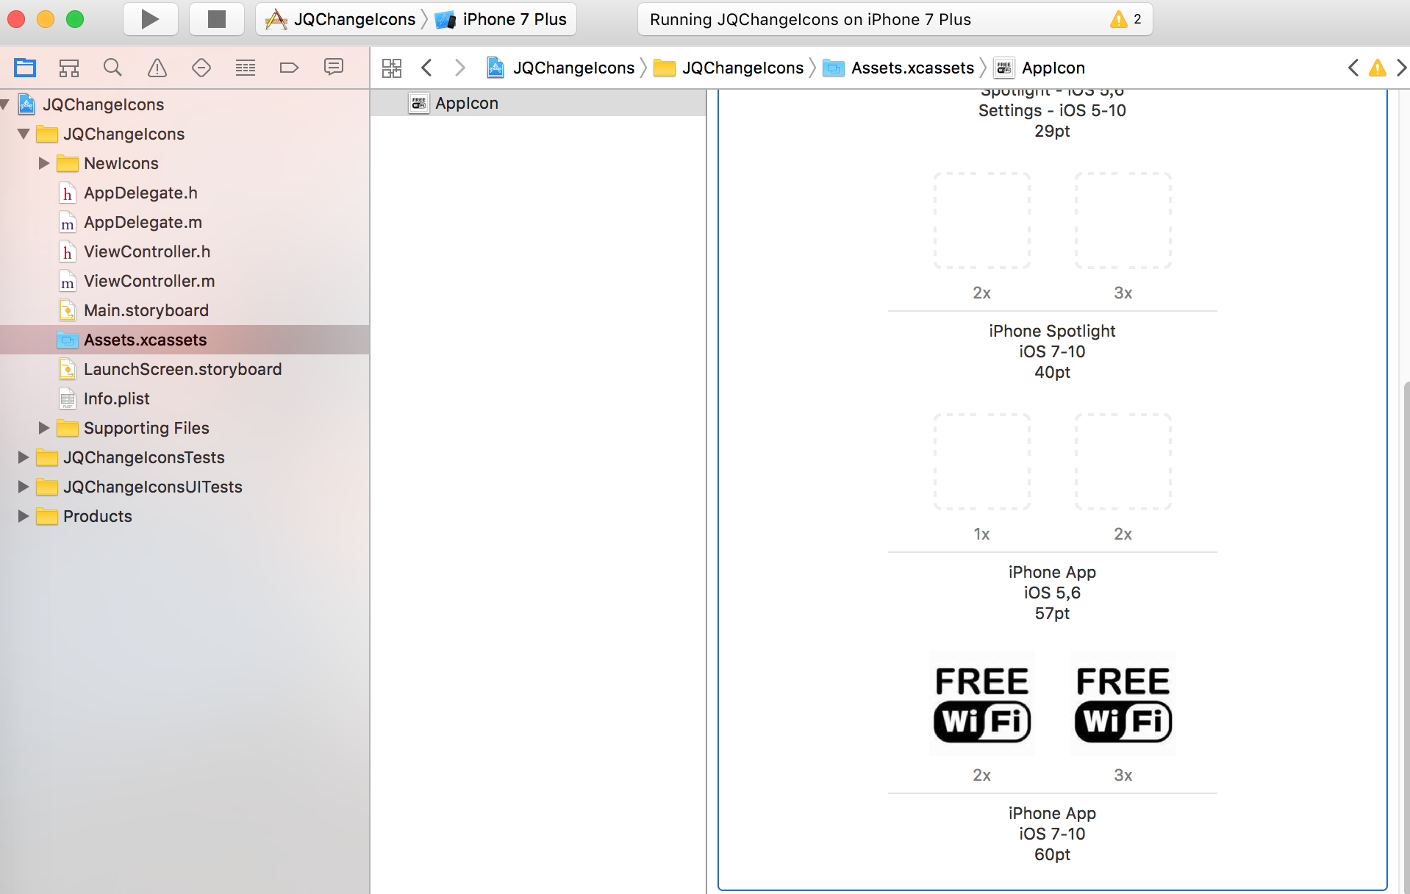Screen dimensions: 1410x894
Task: Open the Find navigator magnifier icon
Action: click(x=112, y=68)
